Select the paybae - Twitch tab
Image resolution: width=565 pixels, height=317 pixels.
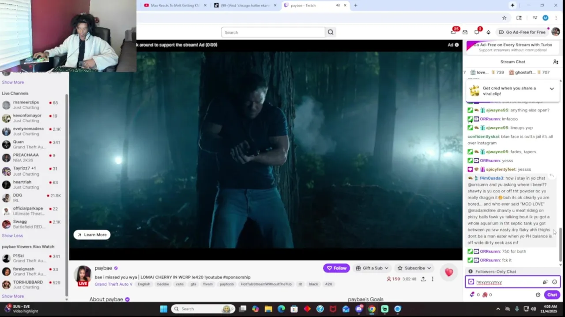(316, 5)
